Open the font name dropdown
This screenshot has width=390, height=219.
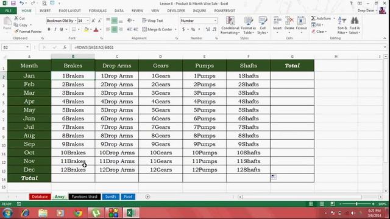76,21
